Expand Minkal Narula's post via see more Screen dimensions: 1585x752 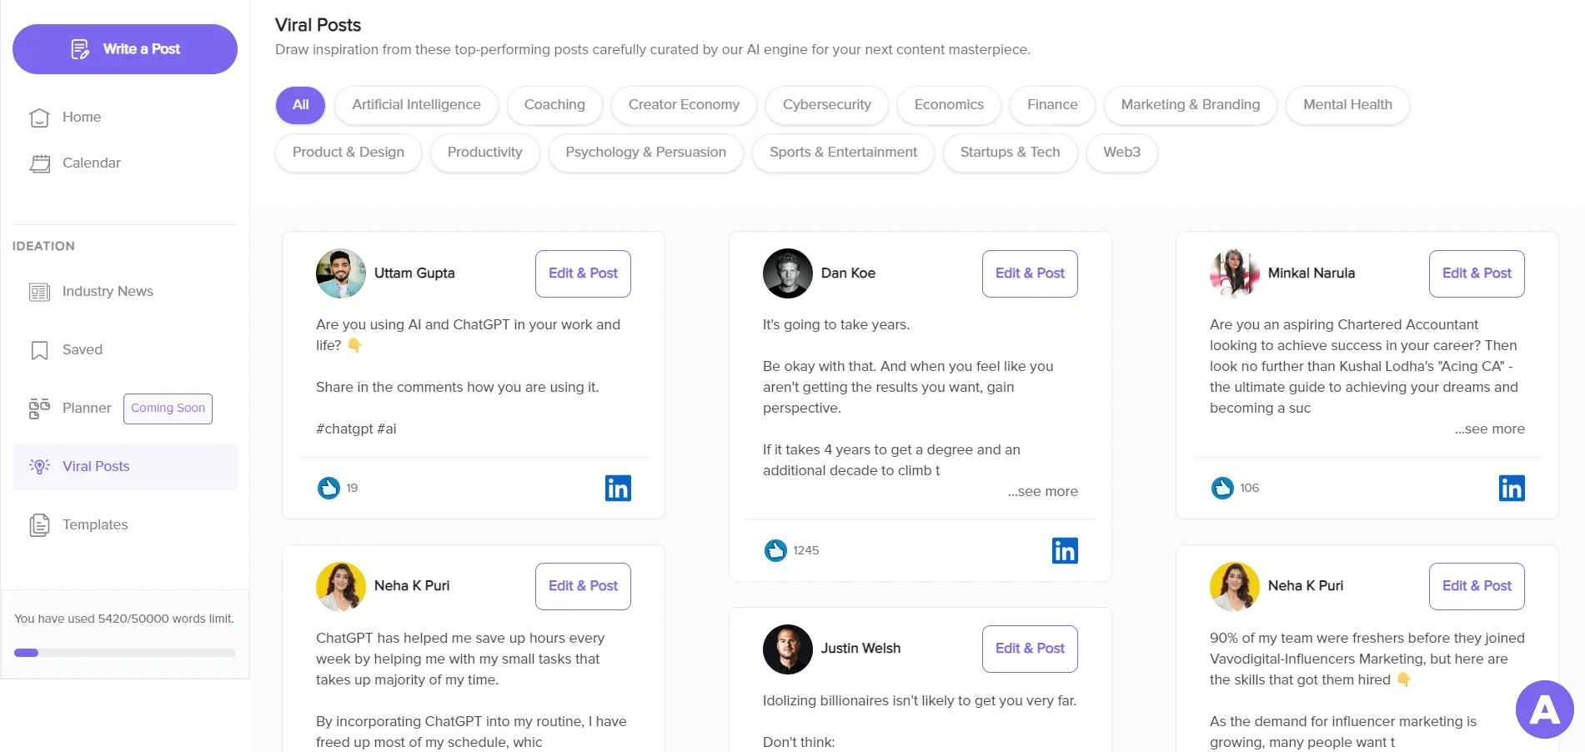point(1489,429)
